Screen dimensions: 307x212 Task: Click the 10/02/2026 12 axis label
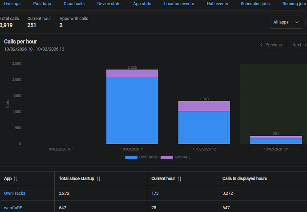[x=204, y=149]
